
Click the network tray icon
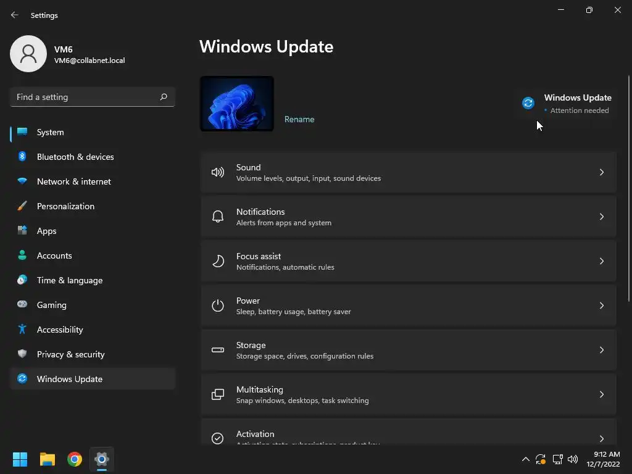[558, 459]
